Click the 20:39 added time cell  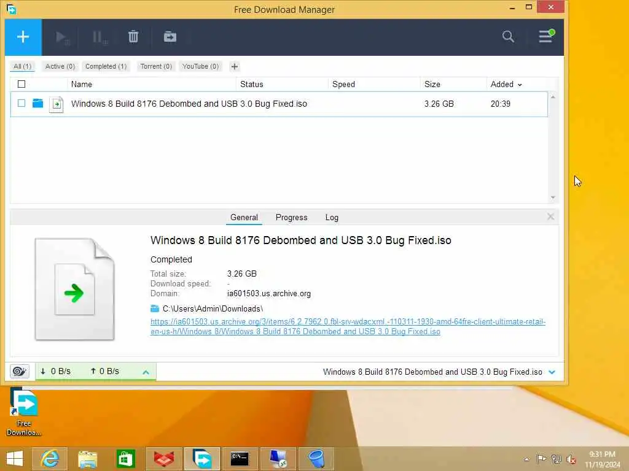tap(500, 104)
